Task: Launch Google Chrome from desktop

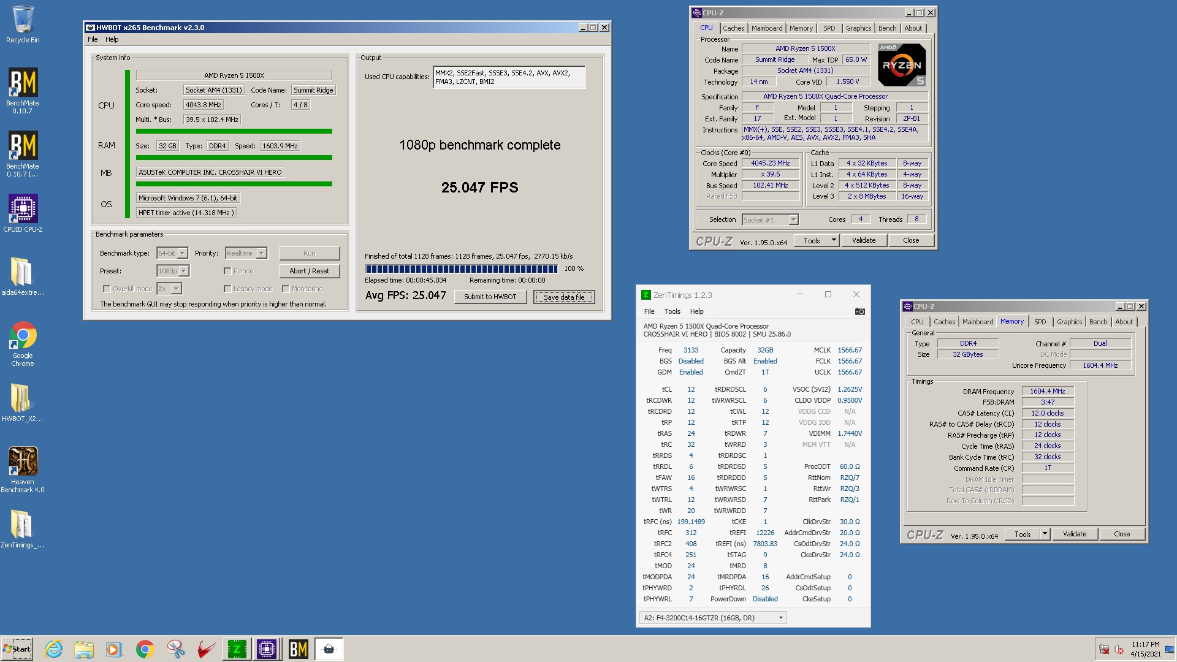Action: point(23,343)
